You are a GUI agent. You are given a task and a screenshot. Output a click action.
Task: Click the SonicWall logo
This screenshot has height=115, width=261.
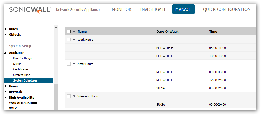(x=30, y=10)
